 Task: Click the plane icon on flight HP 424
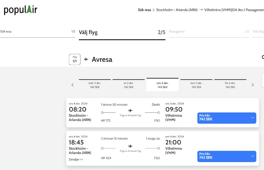(130, 146)
